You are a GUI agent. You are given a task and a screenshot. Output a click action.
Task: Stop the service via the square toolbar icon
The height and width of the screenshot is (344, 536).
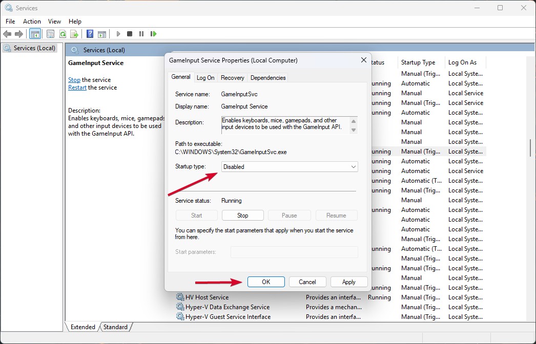pos(129,34)
